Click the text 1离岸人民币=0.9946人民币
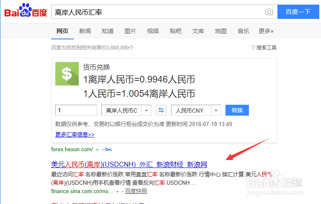The image size is (321, 204). (139, 80)
